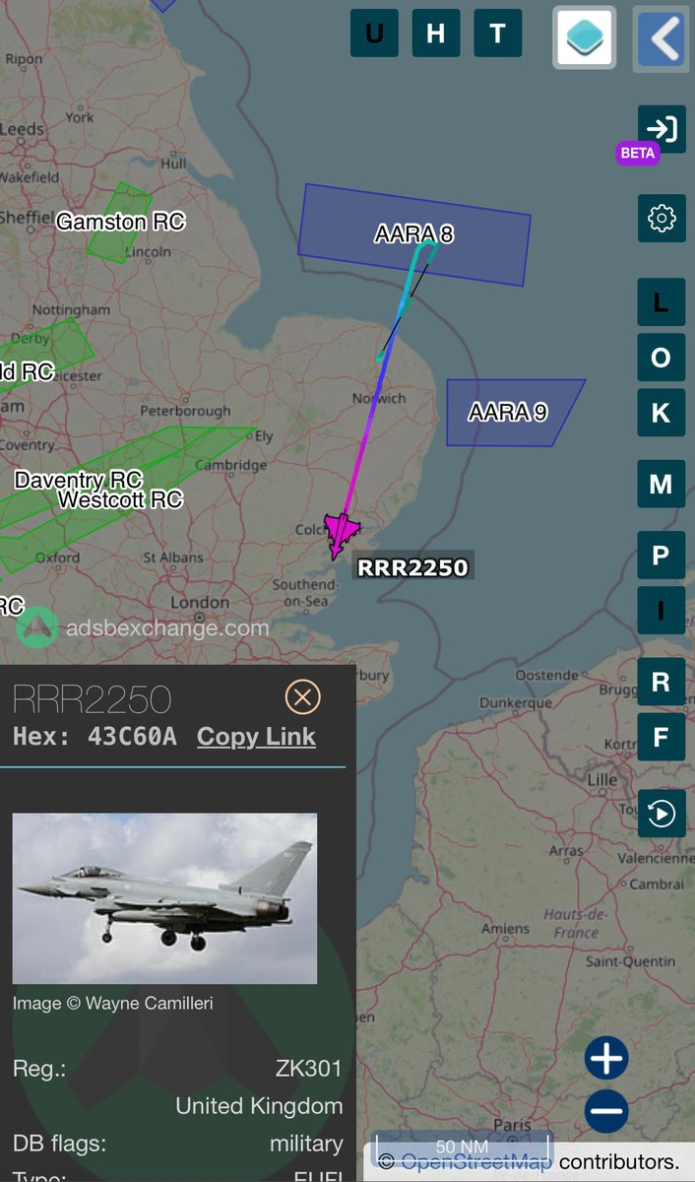This screenshot has width=695, height=1182.
Task: Zoom out with the minus button
Action: coord(606,1111)
